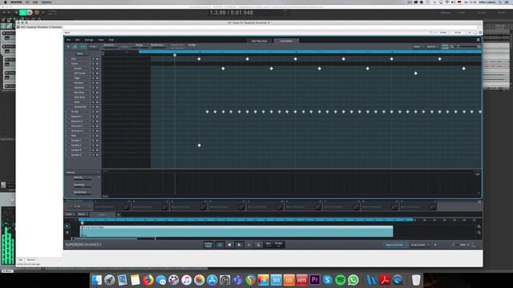
Task: Click the master volume knob in Superior Drummer footer
Action: [454, 245]
